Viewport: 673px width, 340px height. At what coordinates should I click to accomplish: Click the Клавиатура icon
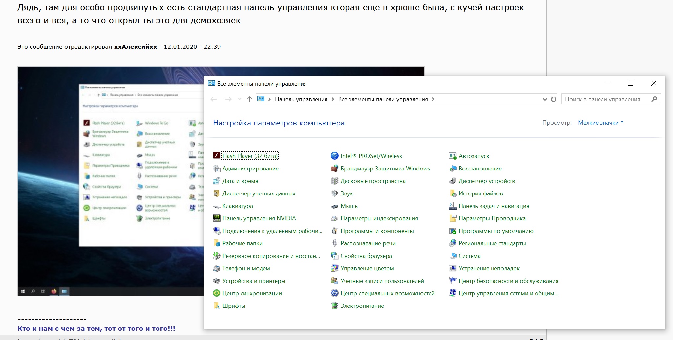tap(216, 206)
